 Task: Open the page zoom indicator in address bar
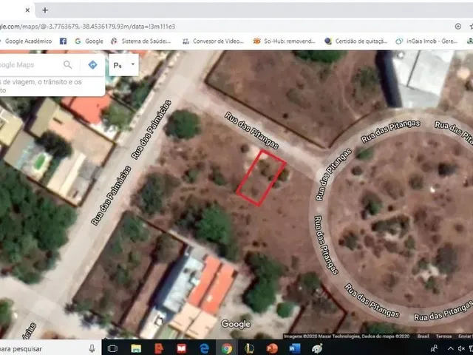coord(458,27)
